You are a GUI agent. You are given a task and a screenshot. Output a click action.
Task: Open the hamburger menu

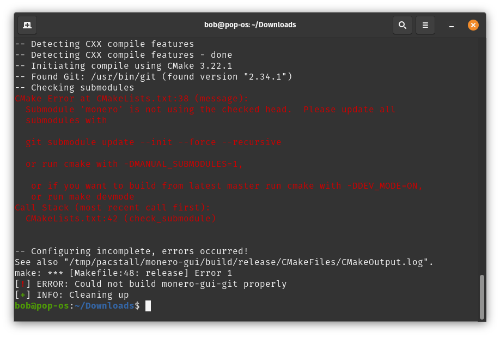pos(425,25)
